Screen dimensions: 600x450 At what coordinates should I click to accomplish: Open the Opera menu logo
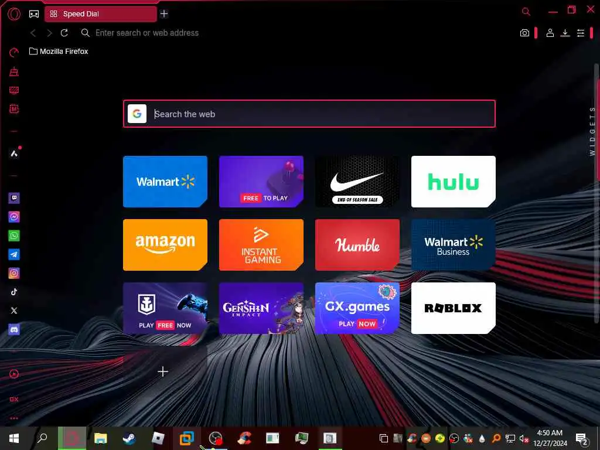(14, 14)
